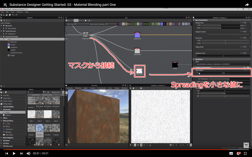Open the video quality settings gear
This screenshot has width=252, height=157.
click(239, 154)
